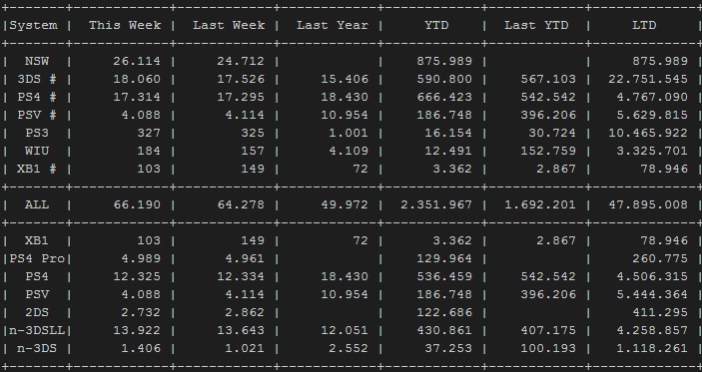Image resolution: width=702 pixels, height=372 pixels.
Task: Select the Last YTD column header
Action: click(x=536, y=25)
